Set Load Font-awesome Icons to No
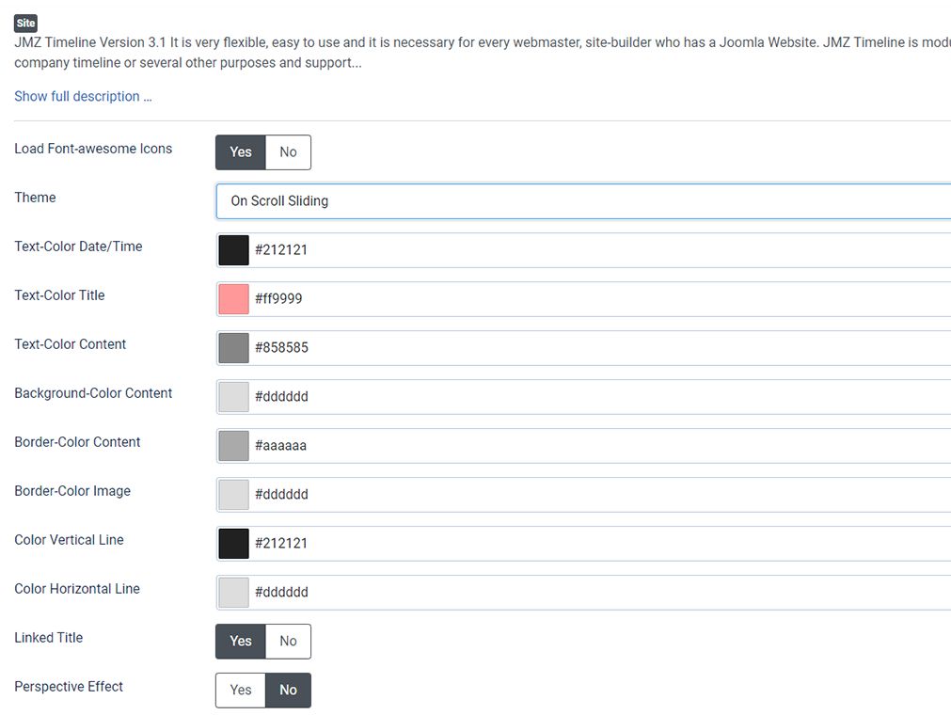This screenshot has width=951, height=715. pyautogui.click(x=288, y=152)
